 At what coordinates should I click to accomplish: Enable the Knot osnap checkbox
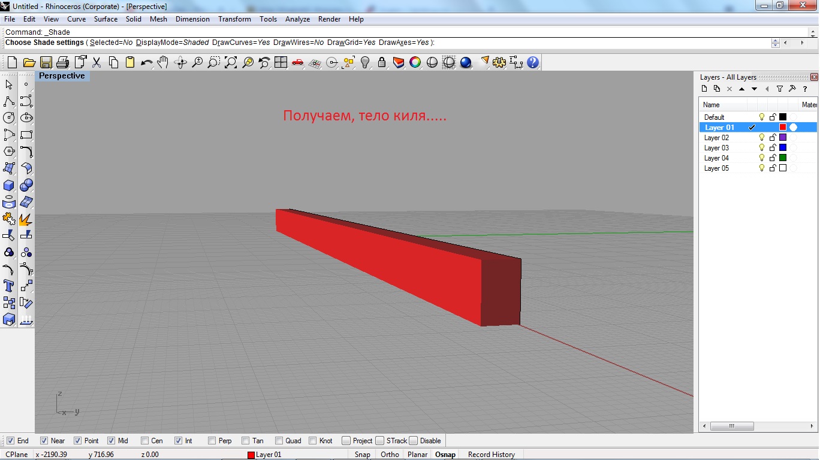[312, 441]
